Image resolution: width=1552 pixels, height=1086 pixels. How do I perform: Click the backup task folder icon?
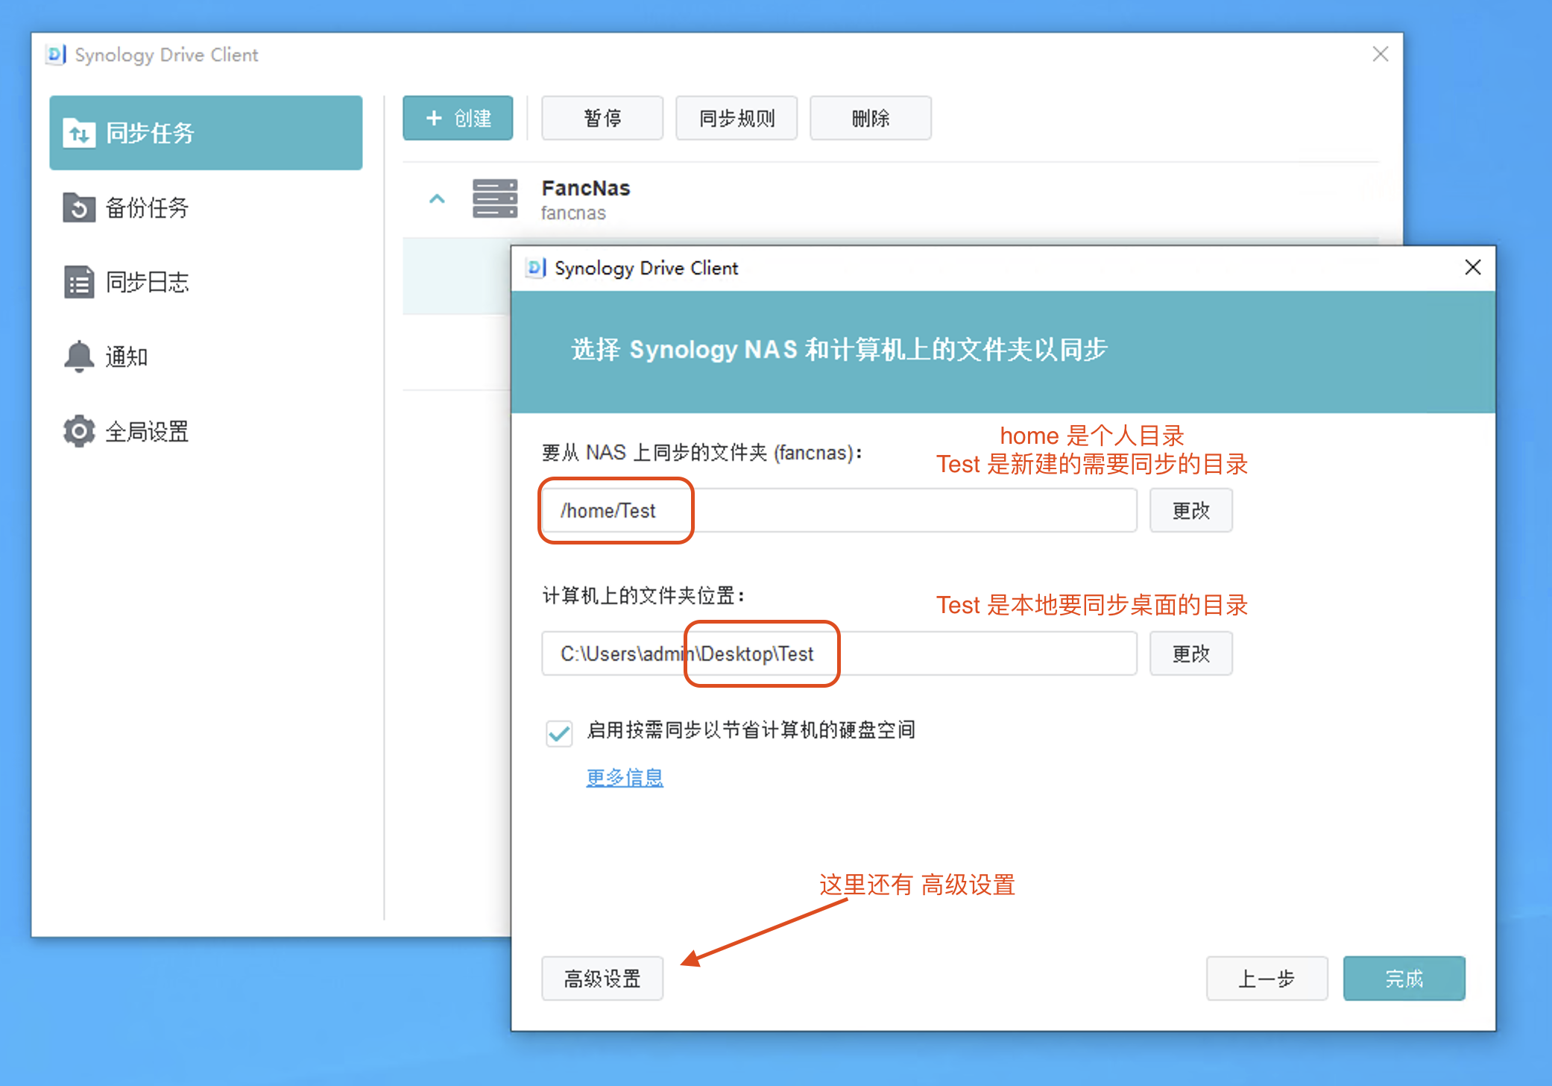click(x=79, y=207)
